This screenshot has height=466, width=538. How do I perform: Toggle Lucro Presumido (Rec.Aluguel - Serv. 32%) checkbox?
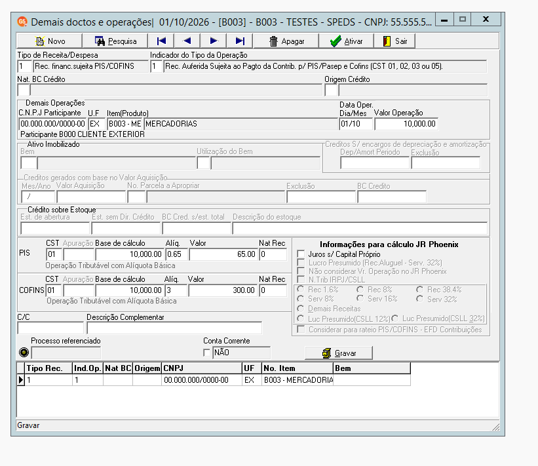[x=301, y=263]
